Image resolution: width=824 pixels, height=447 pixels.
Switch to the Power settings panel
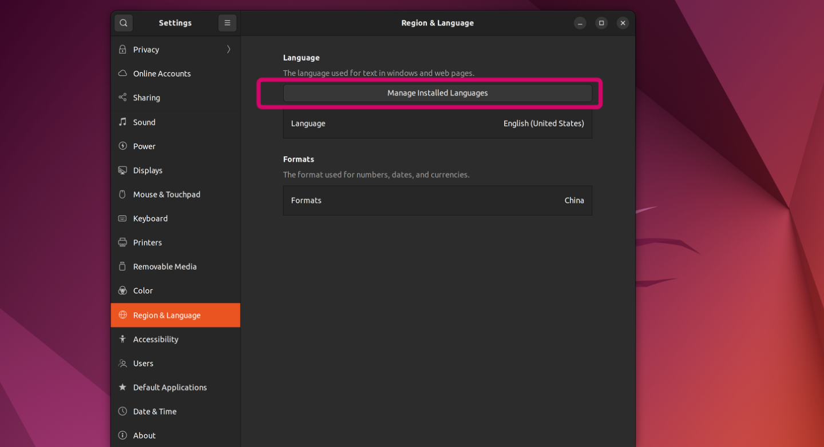pos(144,146)
